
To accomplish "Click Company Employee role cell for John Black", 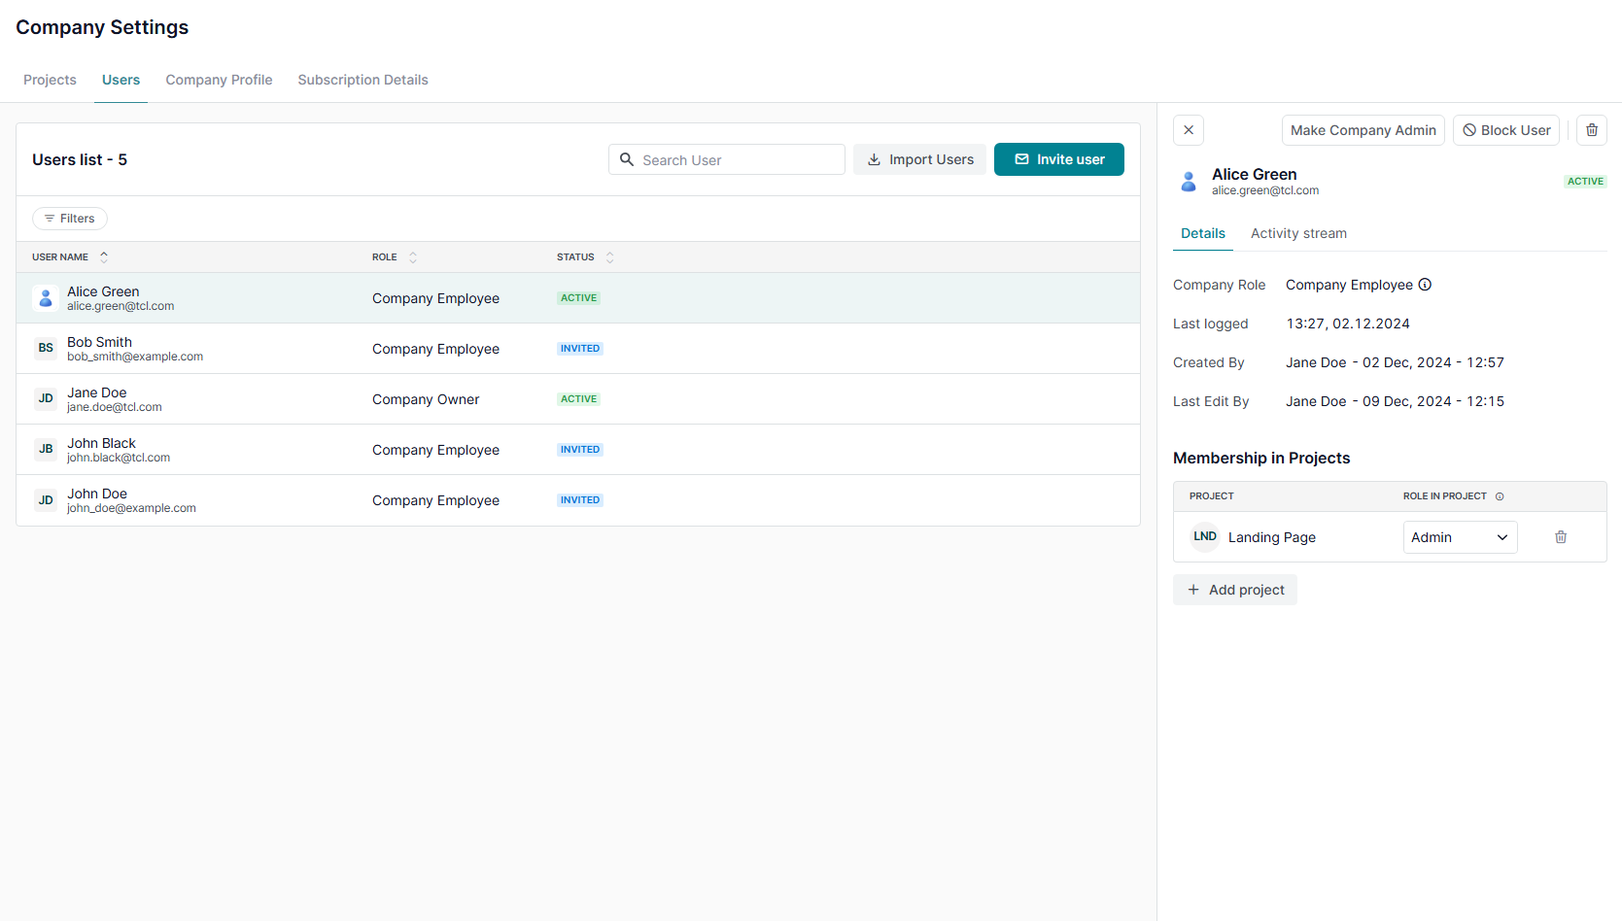I will (x=435, y=450).
